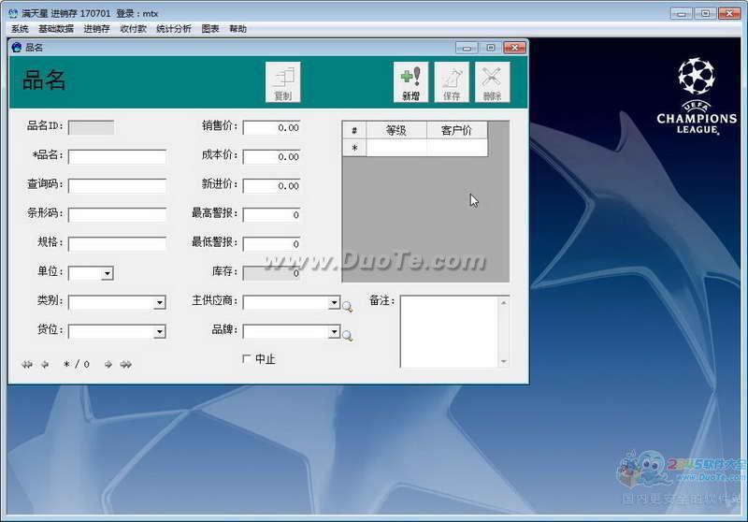The image size is (748, 522).
Task: Open the 品牌 dropdown
Action: (x=334, y=331)
